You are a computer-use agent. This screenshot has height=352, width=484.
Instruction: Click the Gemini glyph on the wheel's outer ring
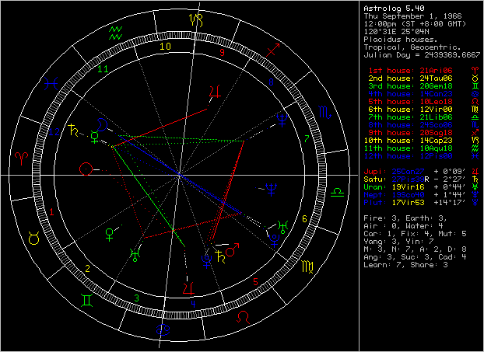86,298
